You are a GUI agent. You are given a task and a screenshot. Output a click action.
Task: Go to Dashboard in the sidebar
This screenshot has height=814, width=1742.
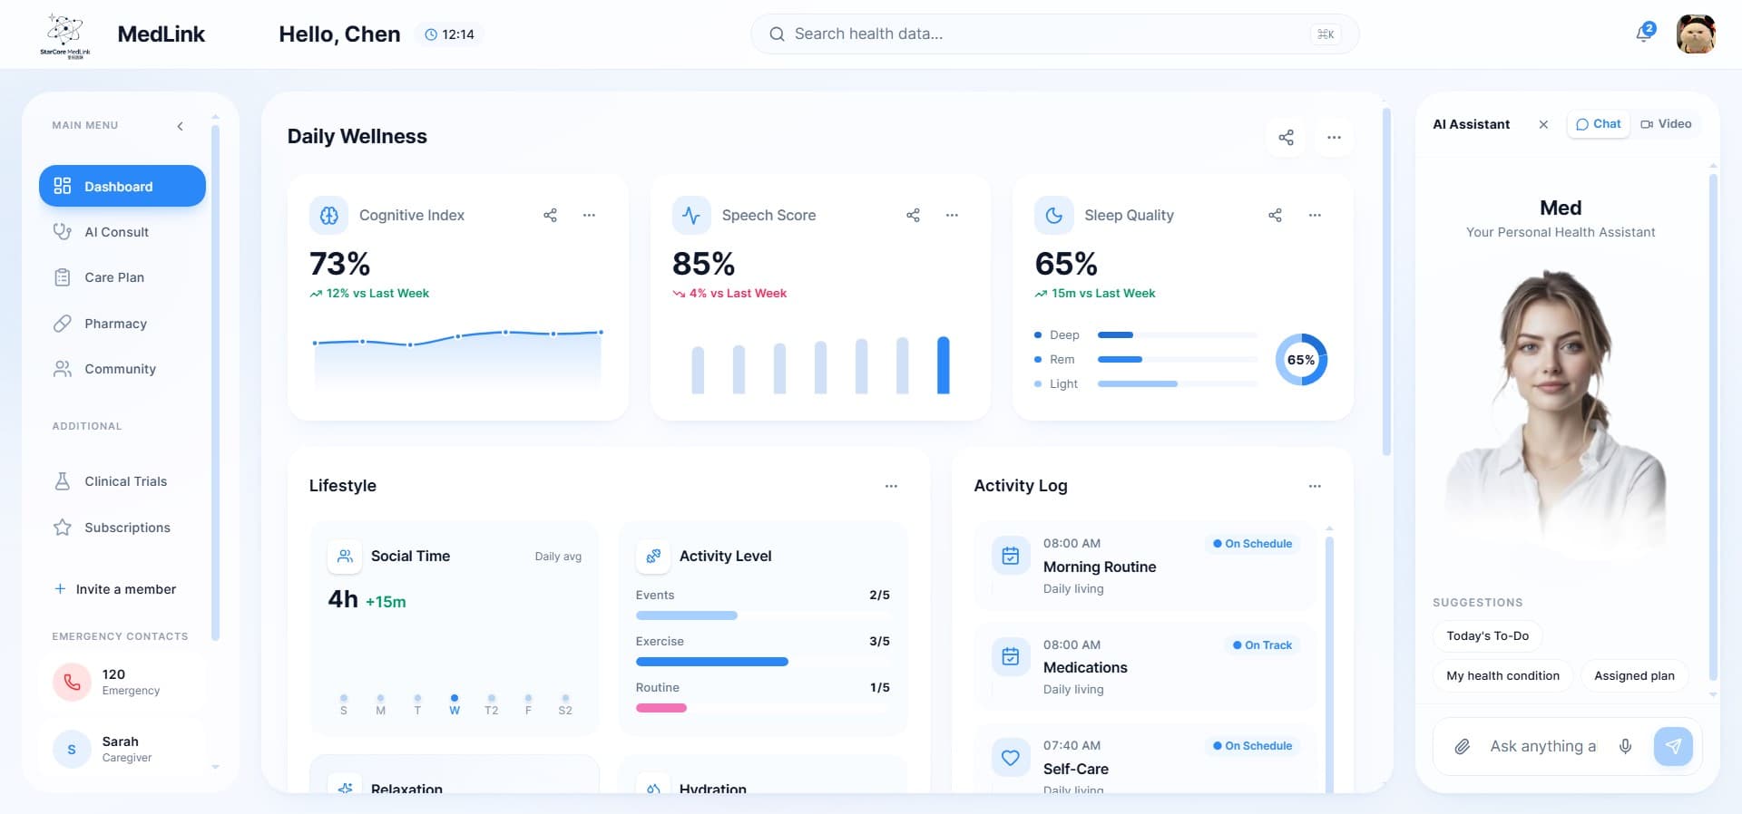pos(122,186)
